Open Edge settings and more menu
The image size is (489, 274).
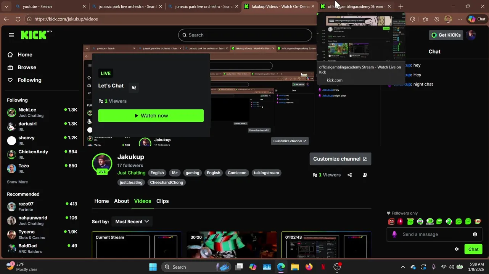coord(460,19)
